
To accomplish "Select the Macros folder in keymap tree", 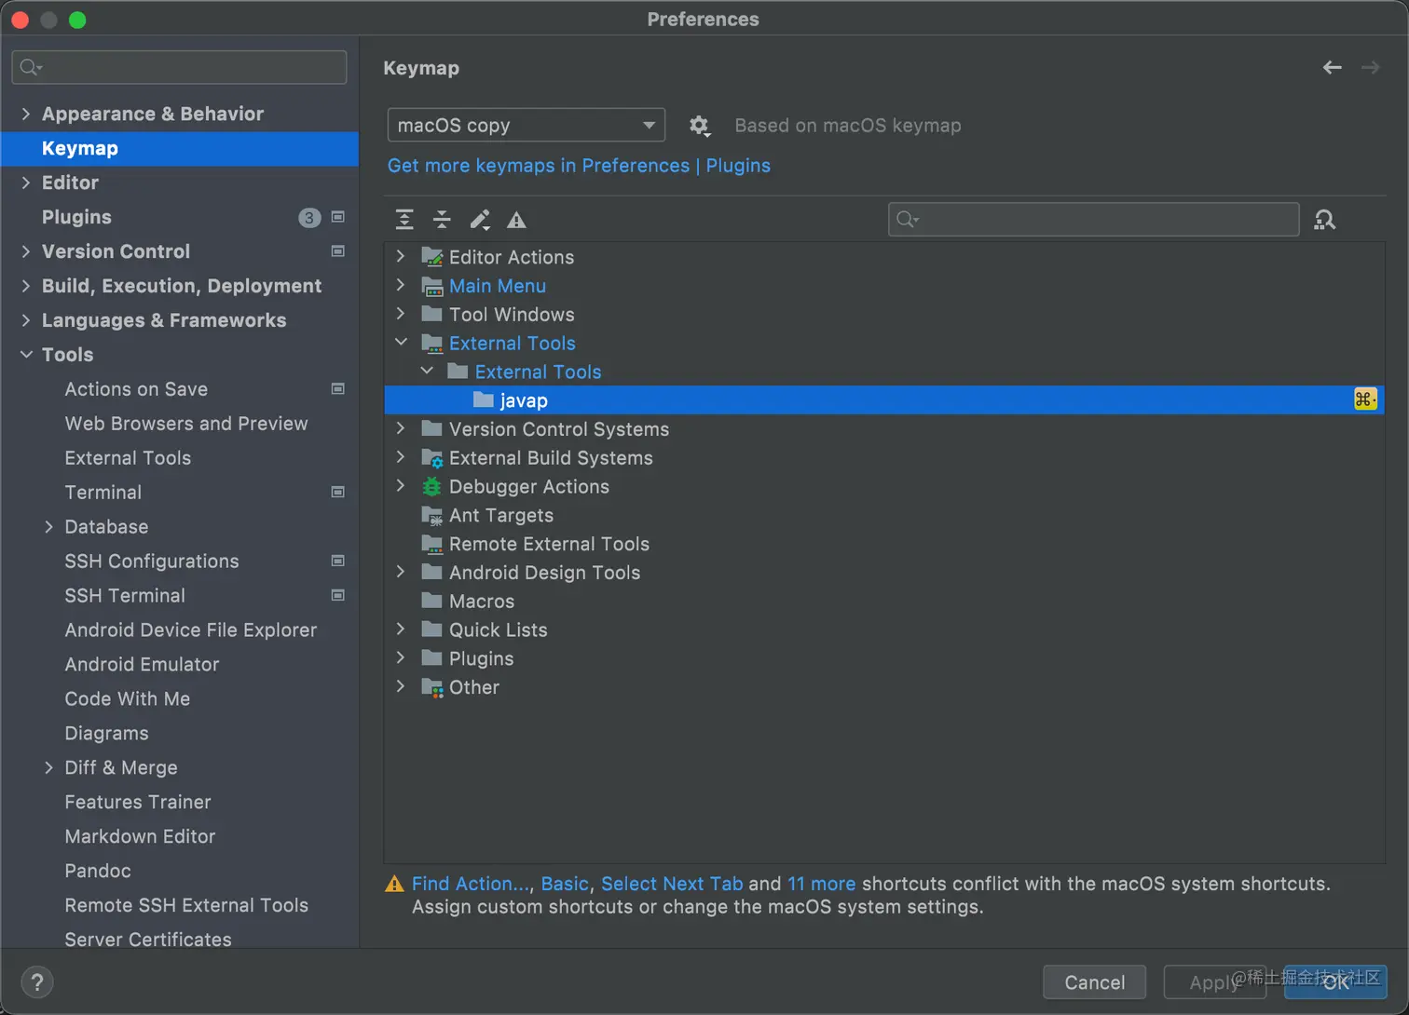I will pyautogui.click(x=481, y=602).
